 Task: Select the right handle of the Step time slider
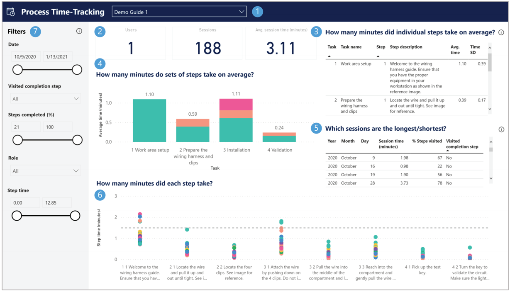75,215
